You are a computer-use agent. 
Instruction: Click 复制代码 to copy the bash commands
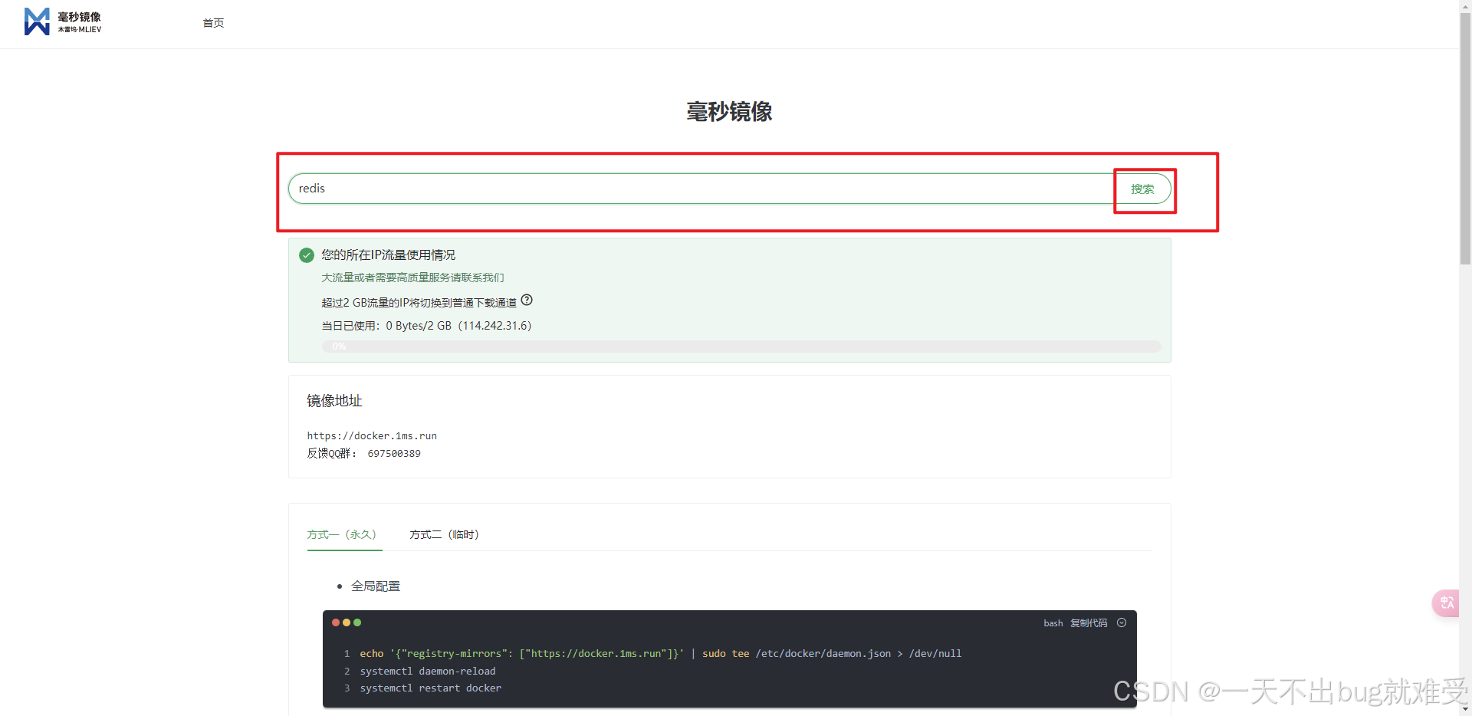tap(1089, 622)
